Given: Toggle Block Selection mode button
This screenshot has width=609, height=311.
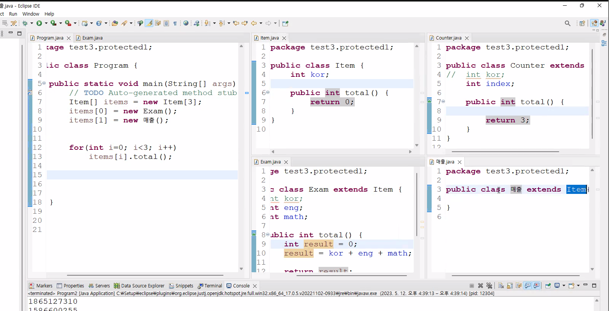Looking at the screenshot, I should pos(166,23).
